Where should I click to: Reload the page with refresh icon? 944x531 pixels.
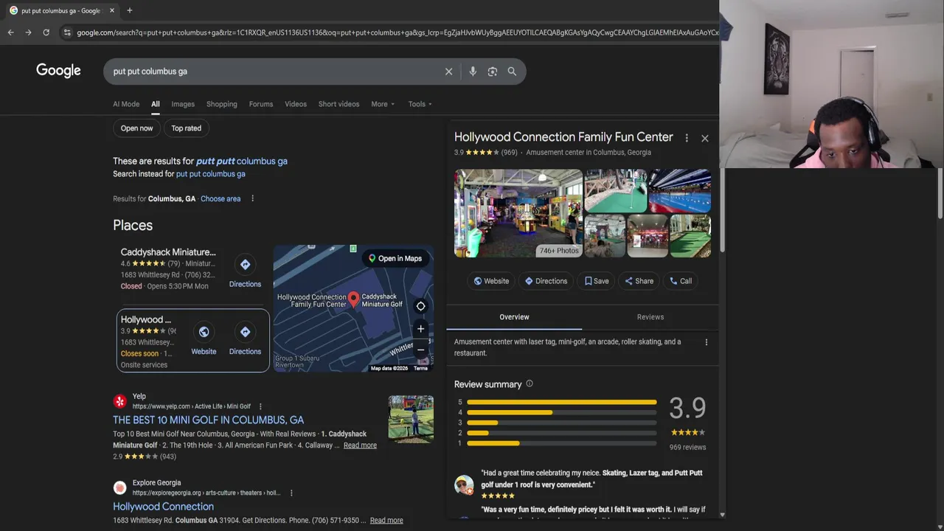[x=46, y=32]
